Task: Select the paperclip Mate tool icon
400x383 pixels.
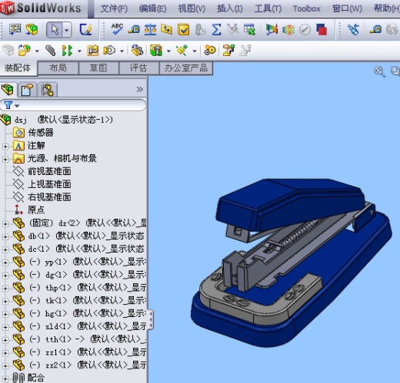Action: [x=51, y=51]
